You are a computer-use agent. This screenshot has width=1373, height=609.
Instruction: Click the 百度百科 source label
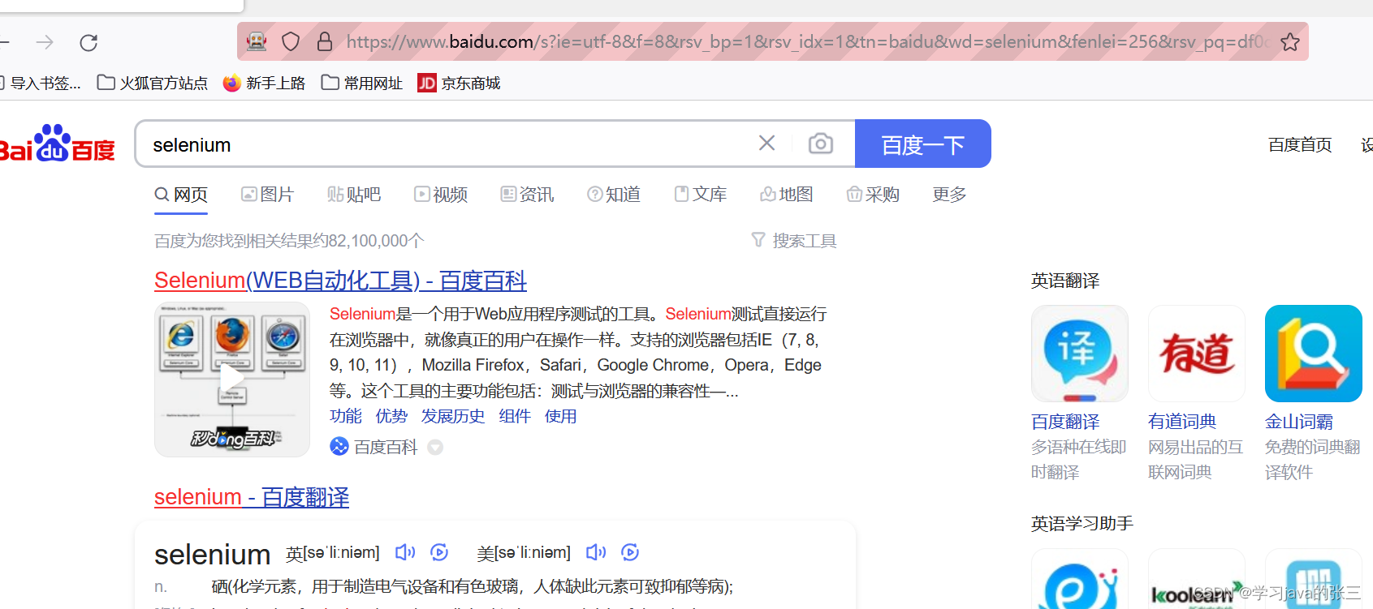pos(386,447)
